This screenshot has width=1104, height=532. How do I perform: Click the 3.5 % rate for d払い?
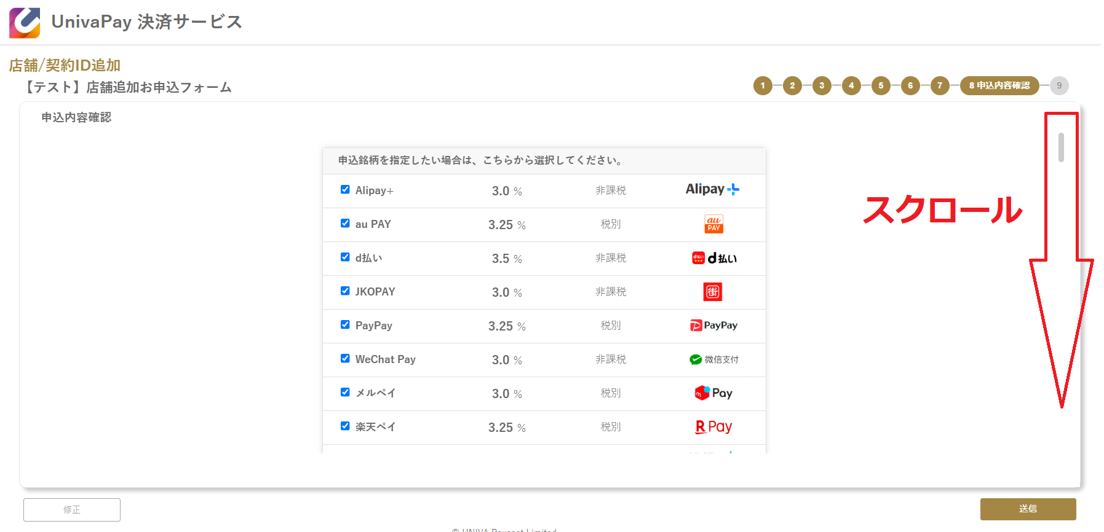(507, 259)
